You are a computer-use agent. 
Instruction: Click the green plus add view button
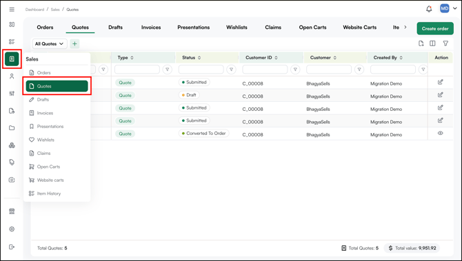tap(74, 44)
